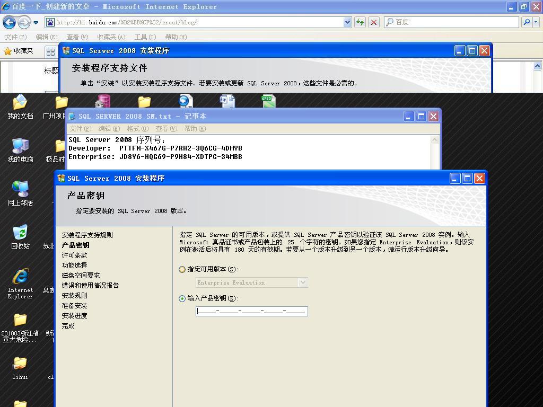Open the Notepad 格式 menu

coord(137,129)
